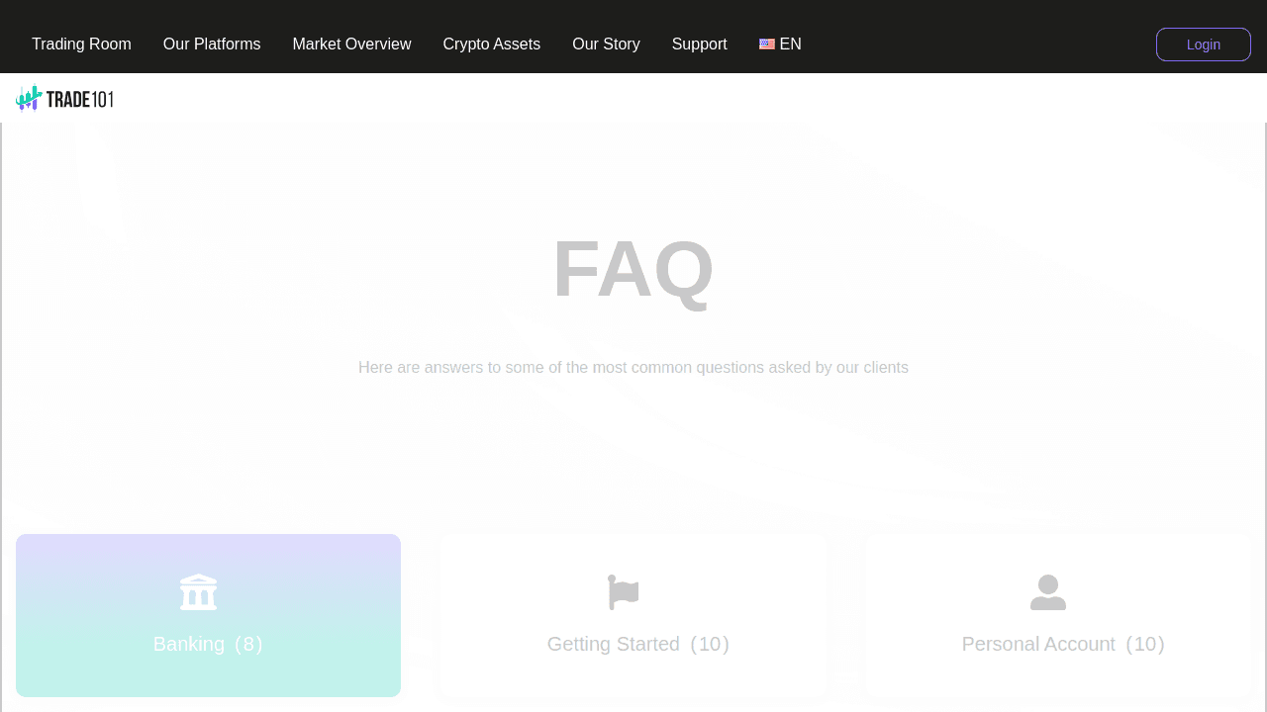Open the Our Platforms menu
Image resolution: width=1267 pixels, height=712 pixels.
pyautogui.click(x=212, y=44)
